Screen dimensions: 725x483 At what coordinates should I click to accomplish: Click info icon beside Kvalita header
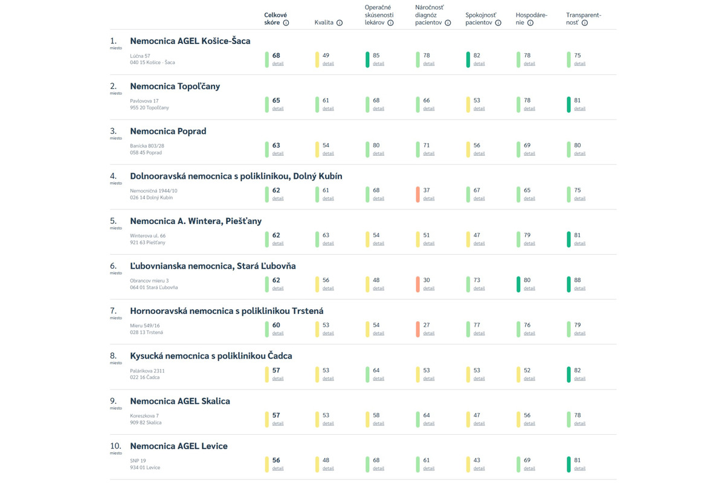tap(340, 23)
